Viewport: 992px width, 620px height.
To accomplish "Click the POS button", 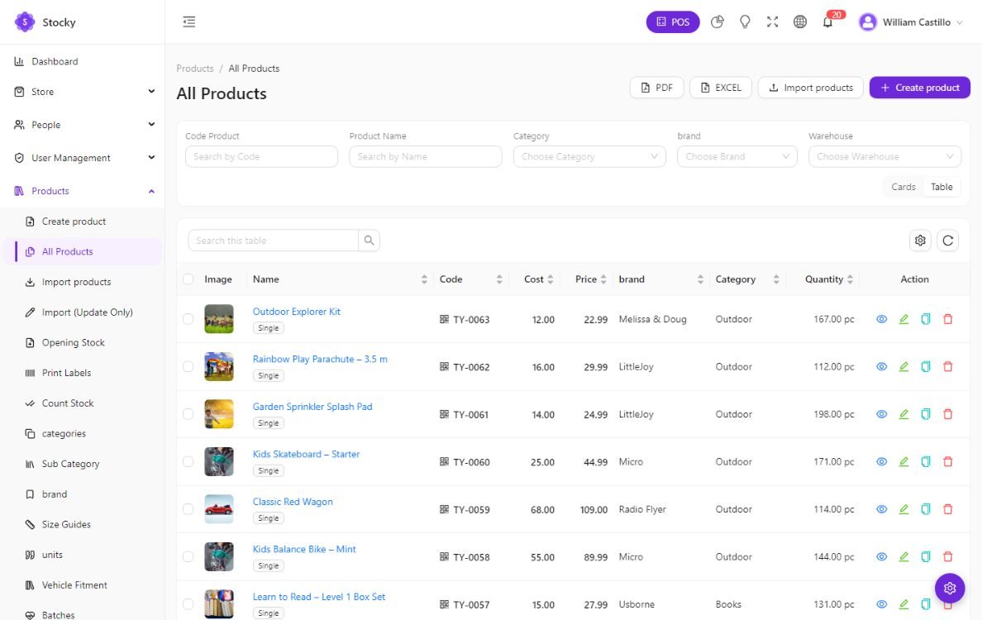I will pyautogui.click(x=673, y=22).
